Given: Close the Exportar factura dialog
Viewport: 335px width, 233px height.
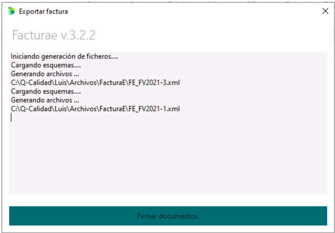Looking at the screenshot, I should [325, 11].
